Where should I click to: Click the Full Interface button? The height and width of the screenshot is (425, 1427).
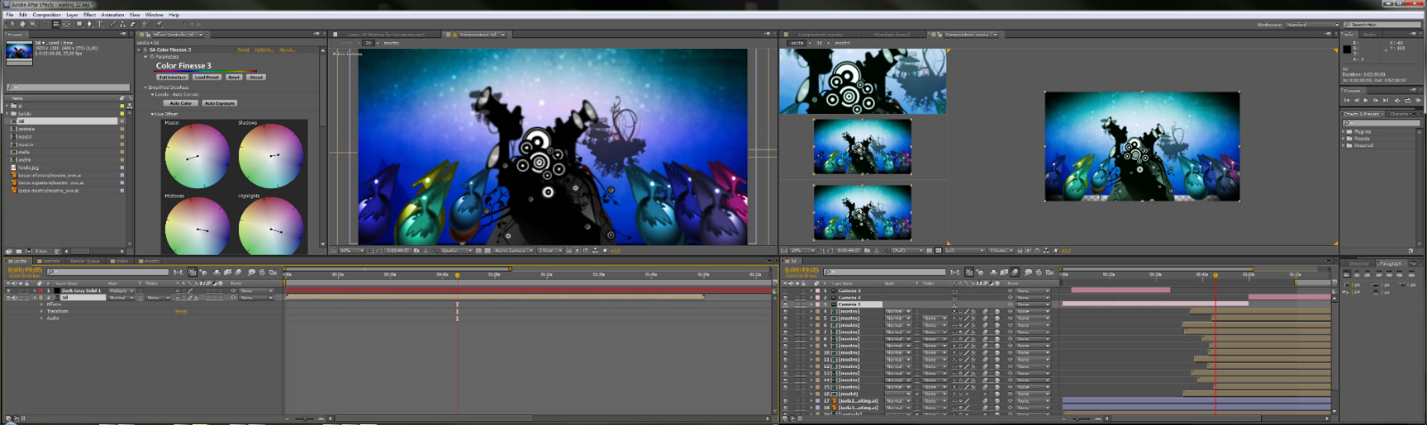[174, 78]
